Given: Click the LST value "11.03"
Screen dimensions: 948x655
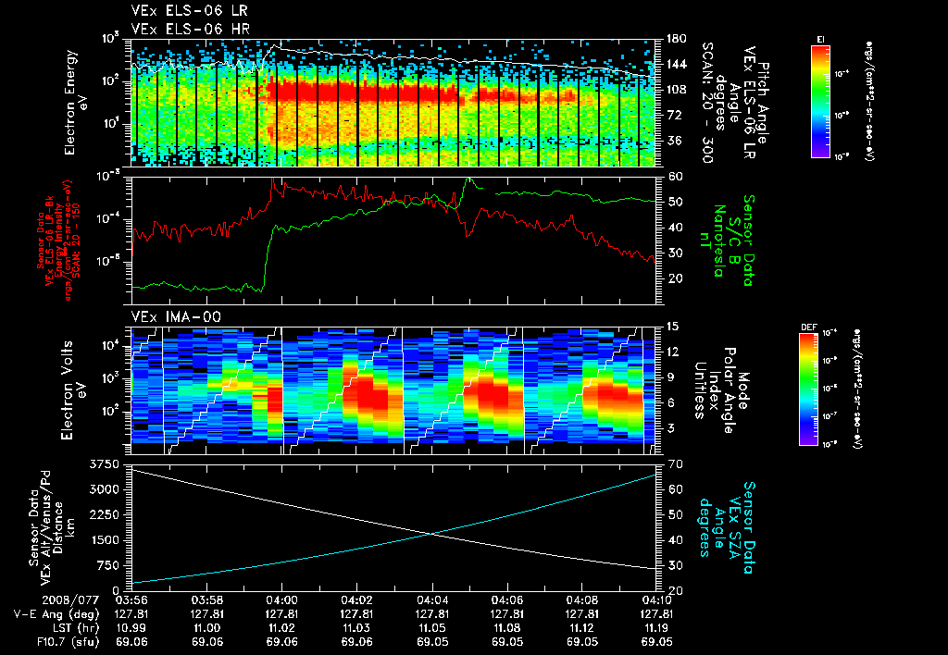Looking at the screenshot, I should click(x=356, y=628).
